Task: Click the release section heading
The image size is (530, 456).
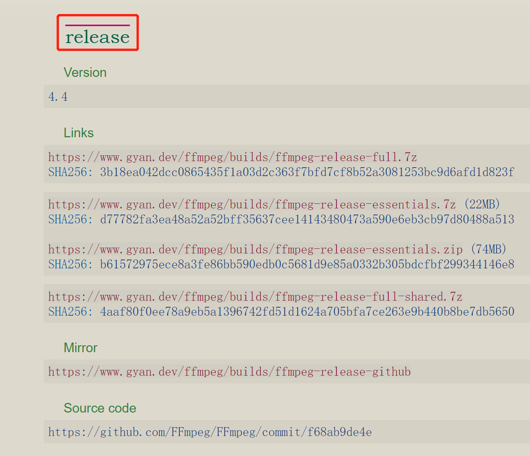Action: tap(98, 37)
